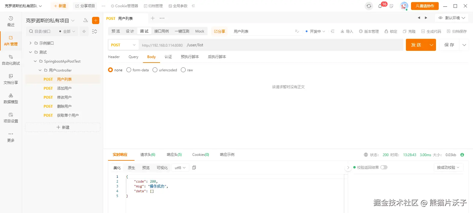The height and width of the screenshot is (213, 473).
Task: Open tab options with the three-dot icon
Action: pyautogui.click(x=162, y=18)
